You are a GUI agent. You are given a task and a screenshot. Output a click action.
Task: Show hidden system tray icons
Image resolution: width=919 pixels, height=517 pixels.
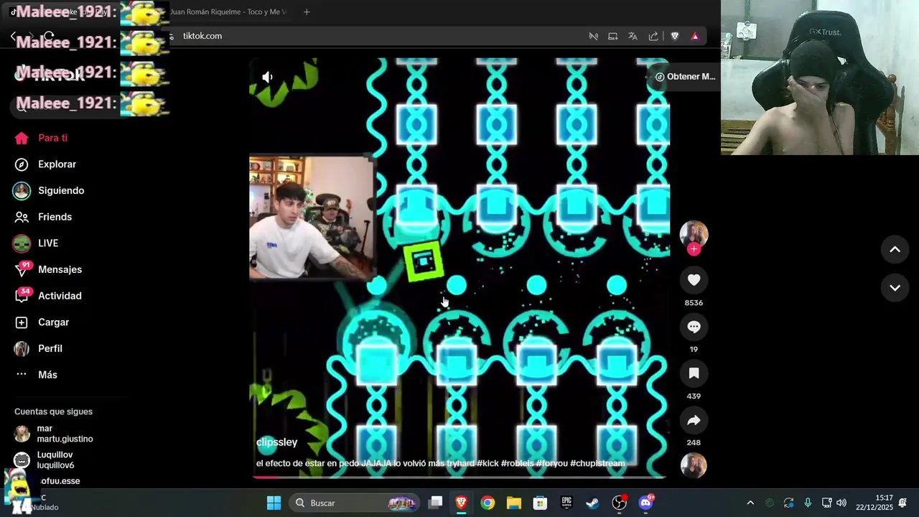pos(750,503)
